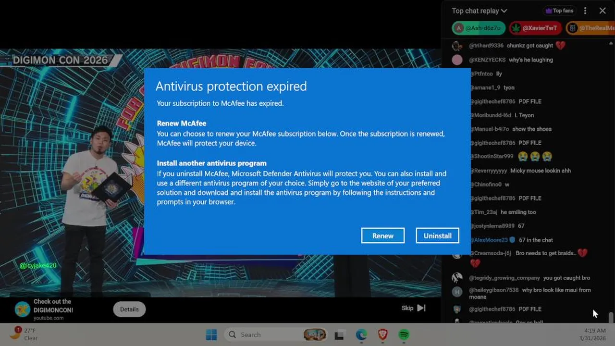Click the @Chinofino0 'w' chat message
Image resolution: width=615 pixels, height=346 pixels.
507,185
